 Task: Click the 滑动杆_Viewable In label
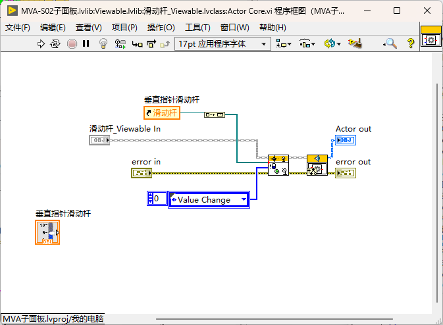[125, 129]
